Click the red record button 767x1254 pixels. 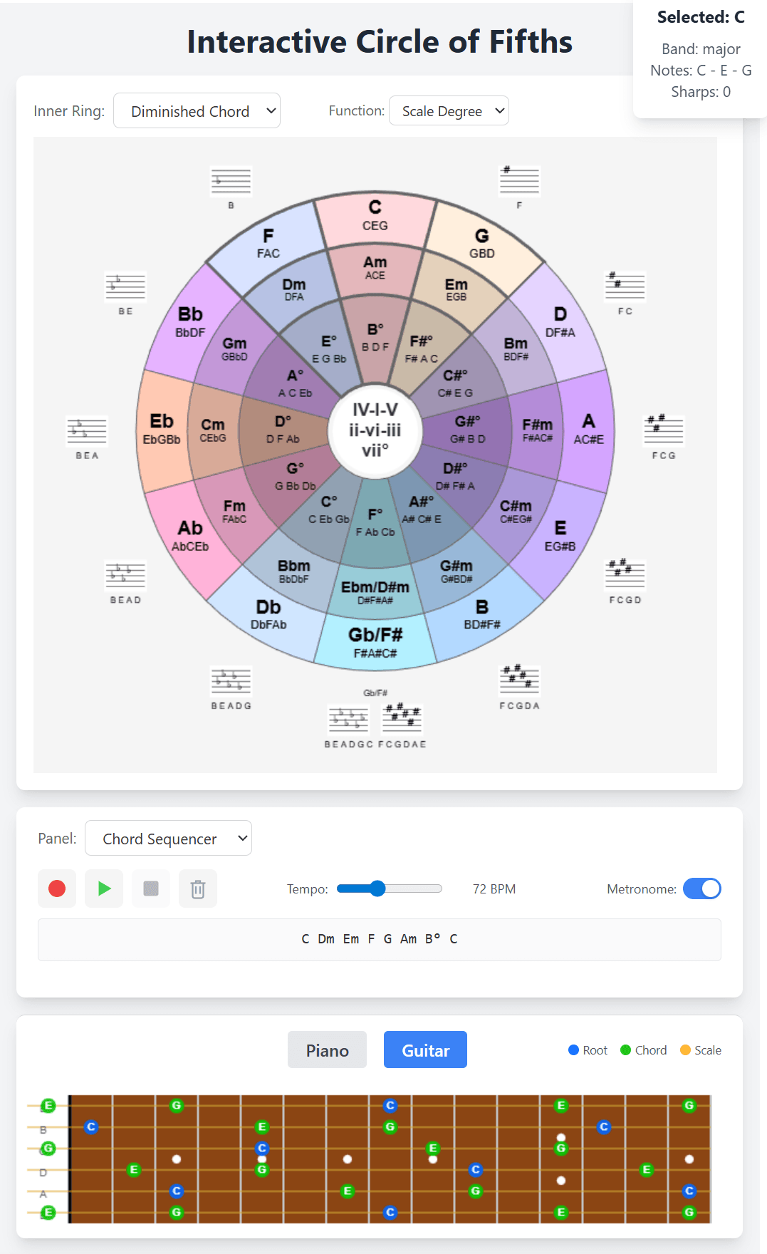(57, 888)
